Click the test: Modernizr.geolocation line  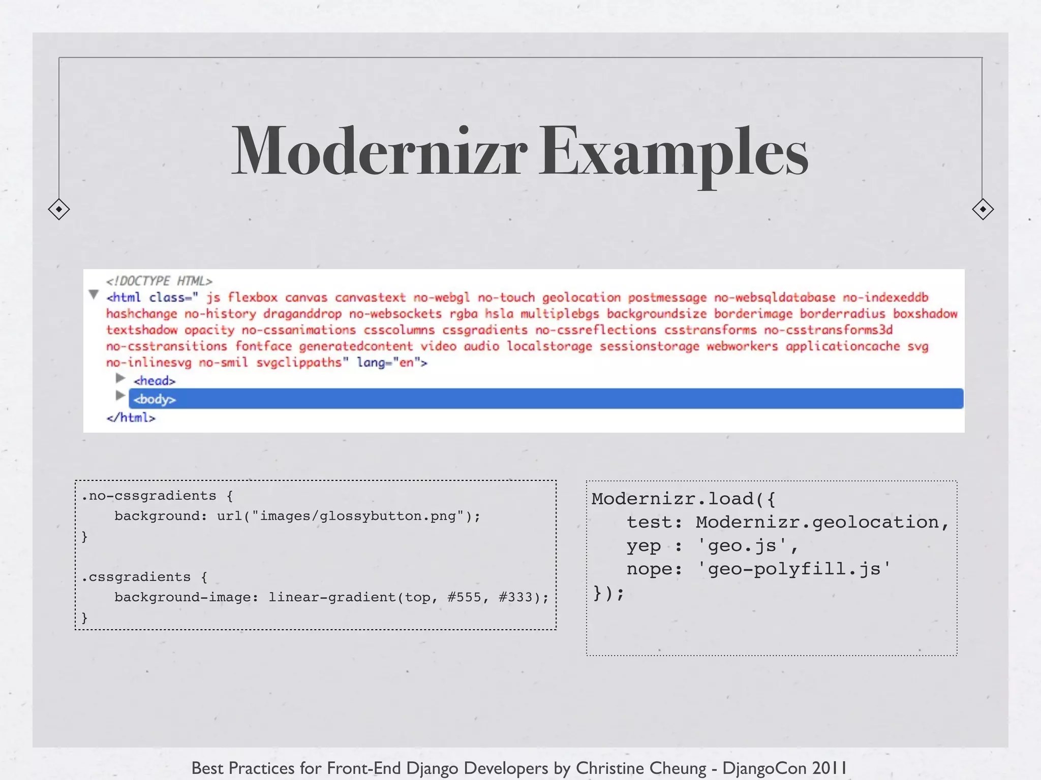click(787, 522)
